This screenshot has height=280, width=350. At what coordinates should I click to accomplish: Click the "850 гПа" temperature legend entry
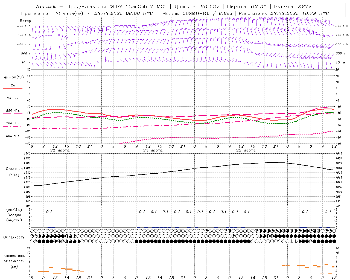(x=13, y=111)
